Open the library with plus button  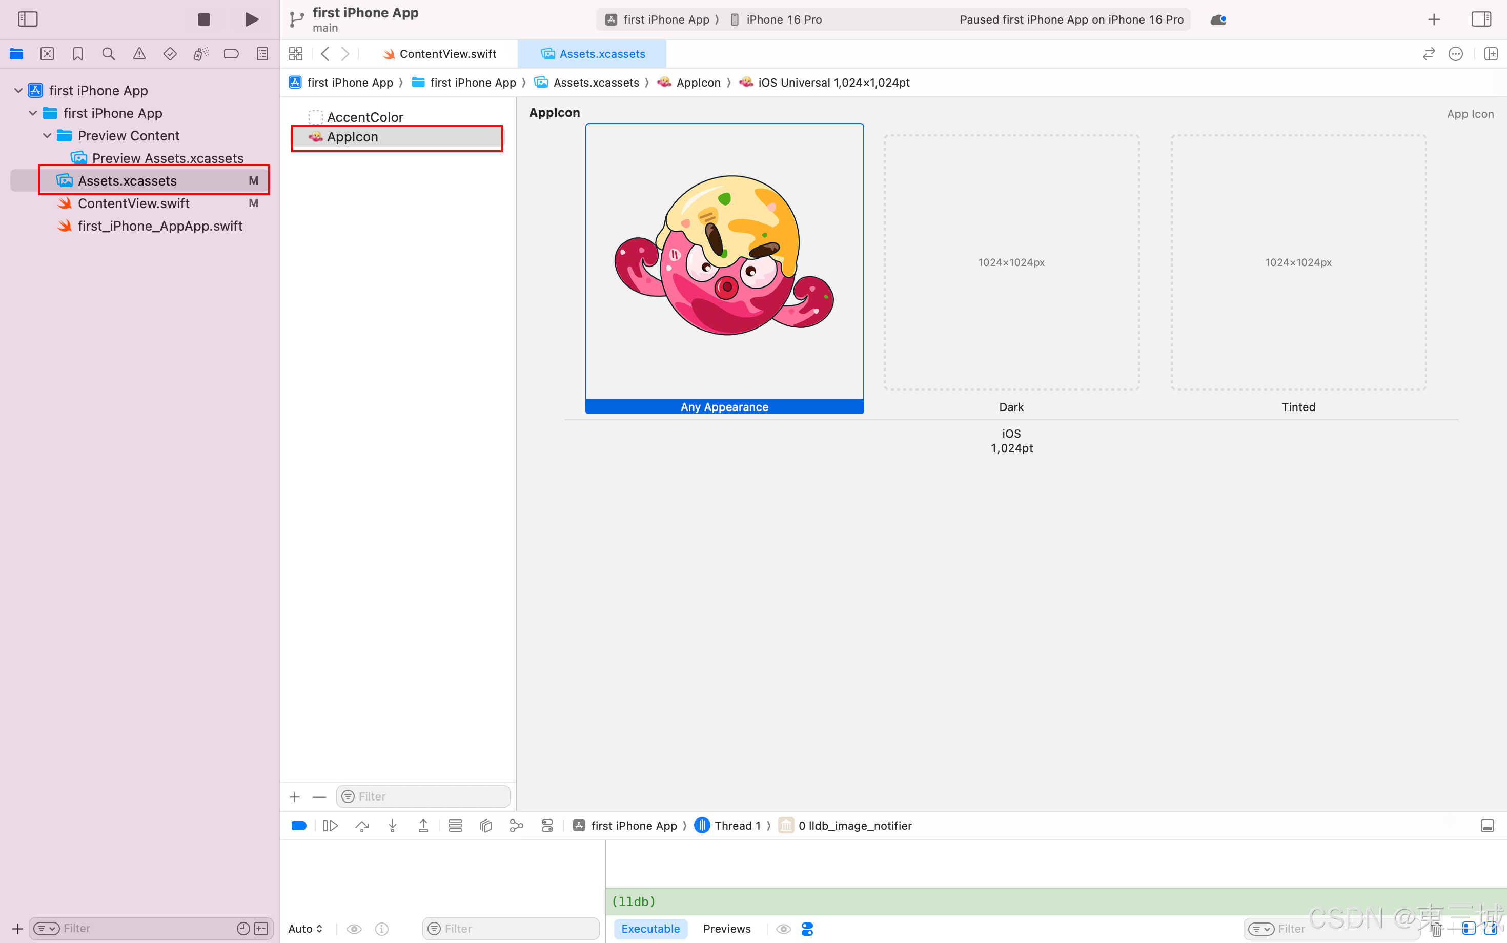pyautogui.click(x=1434, y=19)
